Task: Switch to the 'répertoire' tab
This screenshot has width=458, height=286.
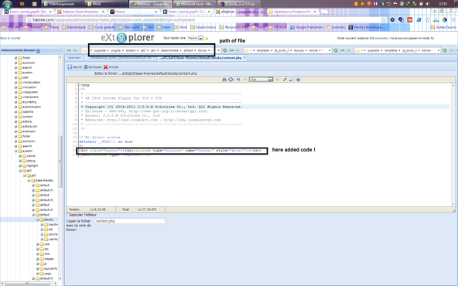Action: pyautogui.click(x=74, y=58)
